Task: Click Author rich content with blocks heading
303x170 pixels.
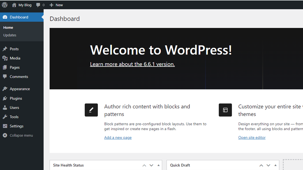Action: click(147, 110)
